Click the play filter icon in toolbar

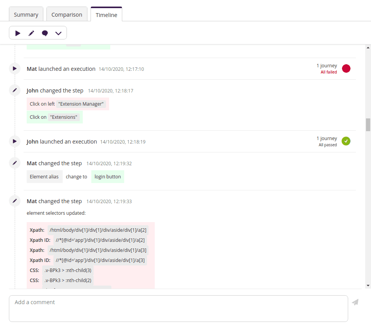(x=18, y=33)
